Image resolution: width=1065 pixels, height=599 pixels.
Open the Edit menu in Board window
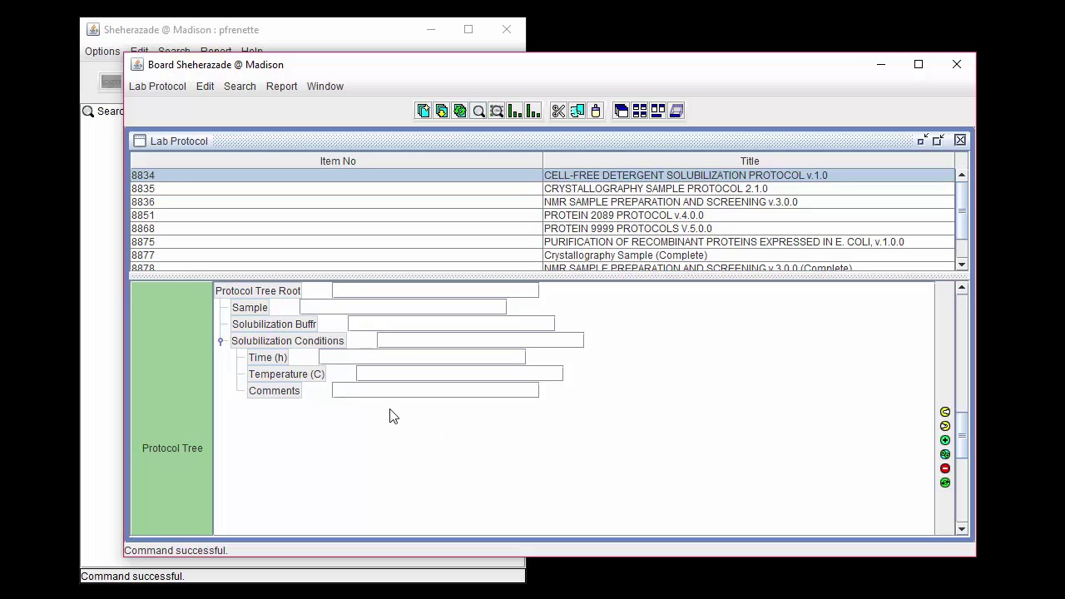coord(205,87)
